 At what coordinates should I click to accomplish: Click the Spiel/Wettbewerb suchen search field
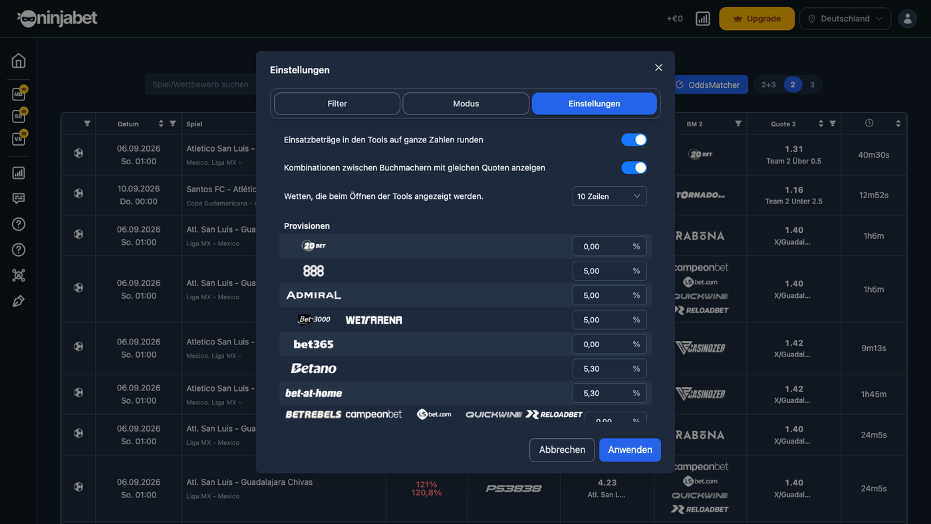click(x=201, y=84)
